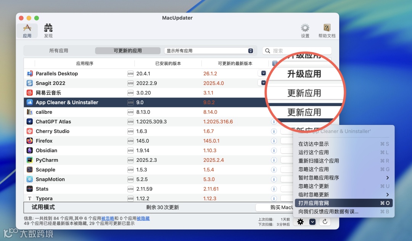Viewport: 412px width, 241px height.
Task: Show info for ChatGPT Atlas
Action: [x=274, y=122]
